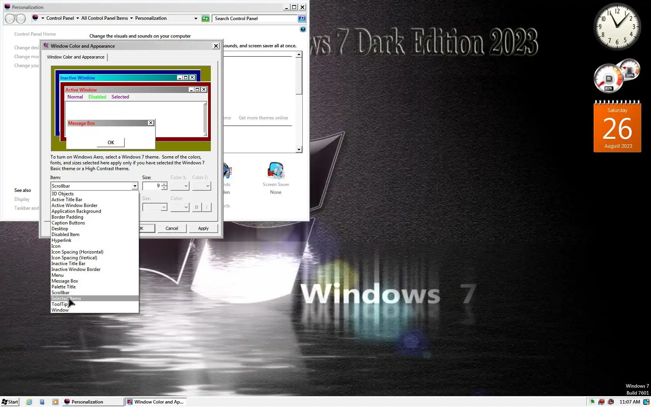Choose the Menu entry in Item list
The width and height of the screenshot is (651, 407).
point(95,275)
